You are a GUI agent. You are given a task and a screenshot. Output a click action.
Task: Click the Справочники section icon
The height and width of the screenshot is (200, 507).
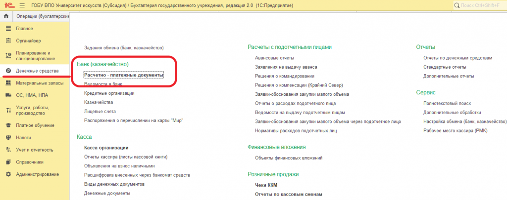(9, 162)
